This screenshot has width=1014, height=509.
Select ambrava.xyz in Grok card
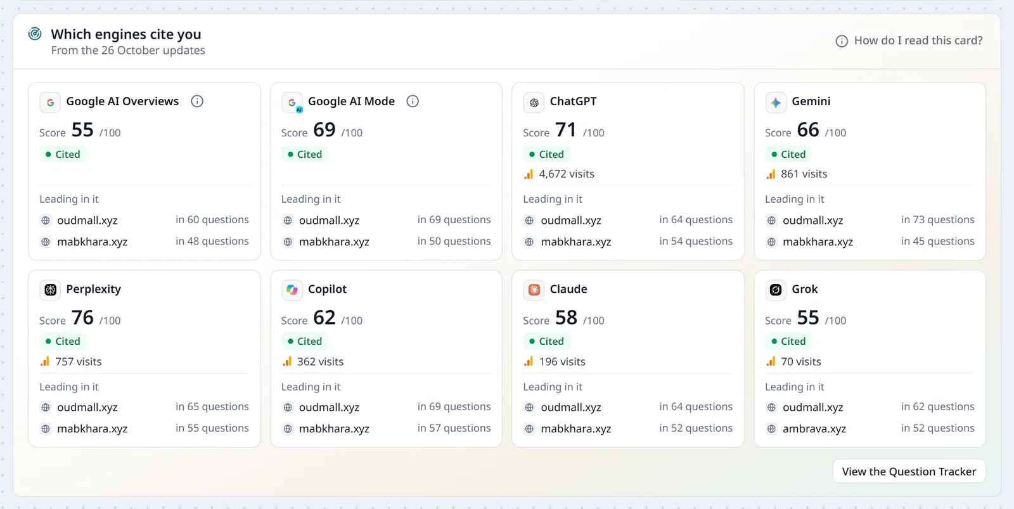(x=814, y=429)
